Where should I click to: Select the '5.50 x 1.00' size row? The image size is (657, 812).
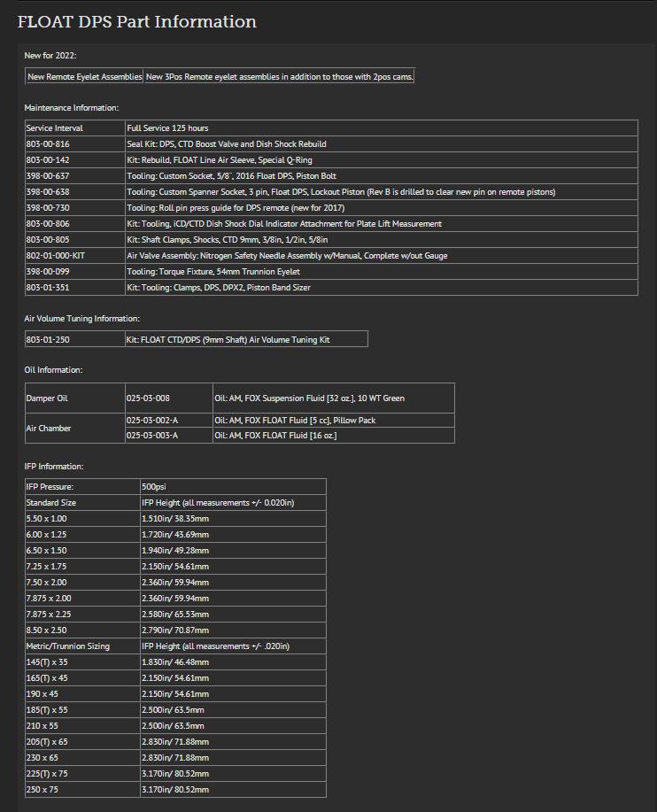tap(176, 519)
